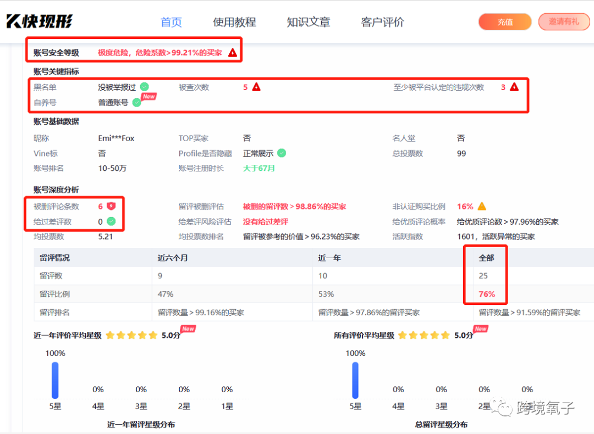This screenshot has height=434, width=594.
Task: Click the green verified check beside 没被举报过
Action: [144, 86]
